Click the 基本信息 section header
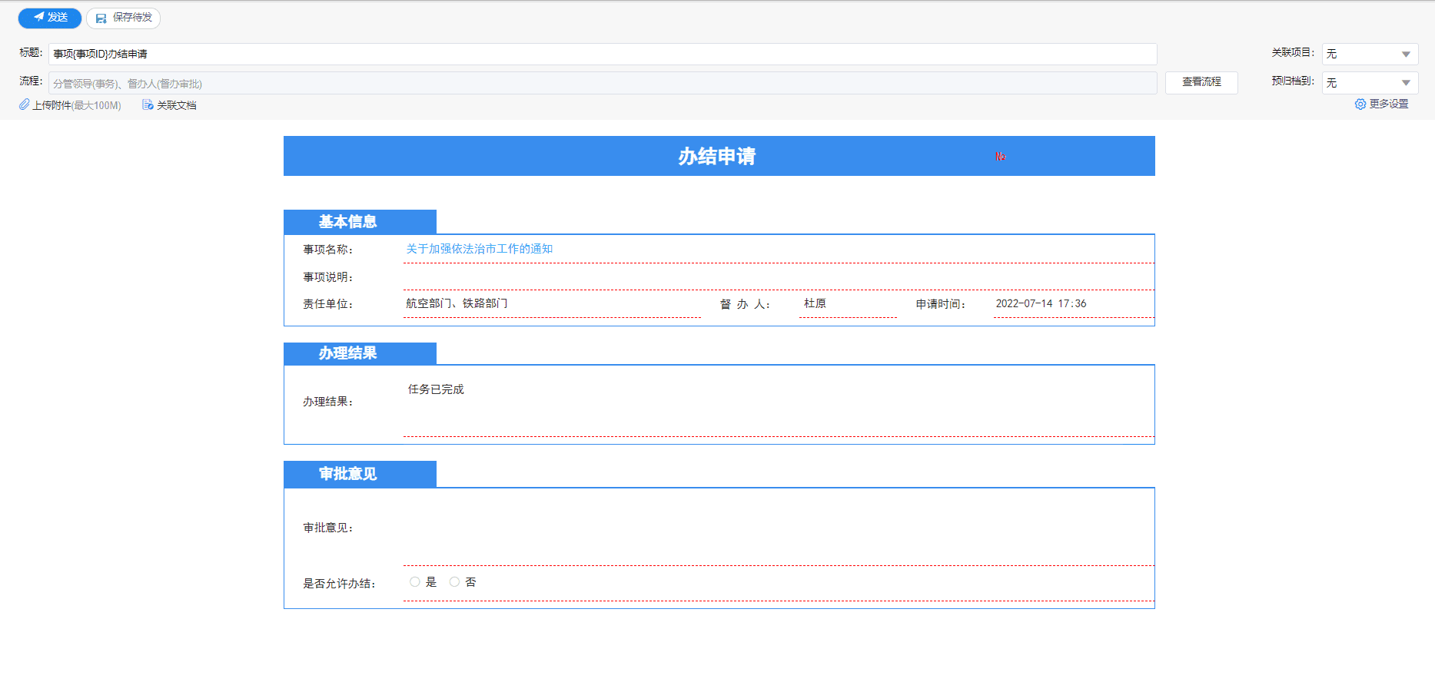This screenshot has width=1435, height=682. [x=360, y=222]
